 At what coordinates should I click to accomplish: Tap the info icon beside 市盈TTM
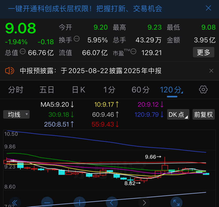point(133,51)
